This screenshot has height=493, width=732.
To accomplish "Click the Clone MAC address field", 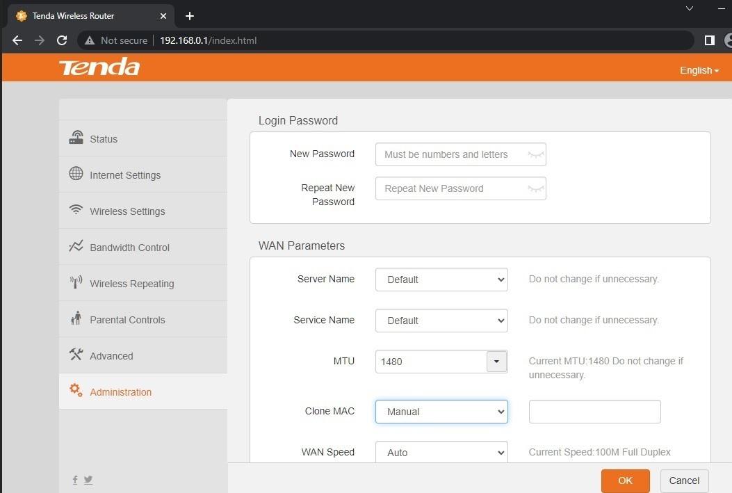I will pyautogui.click(x=595, y=412).
